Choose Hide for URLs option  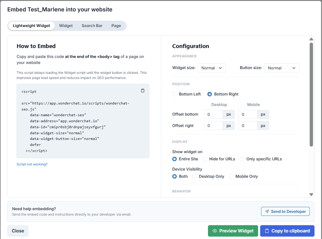205,159
